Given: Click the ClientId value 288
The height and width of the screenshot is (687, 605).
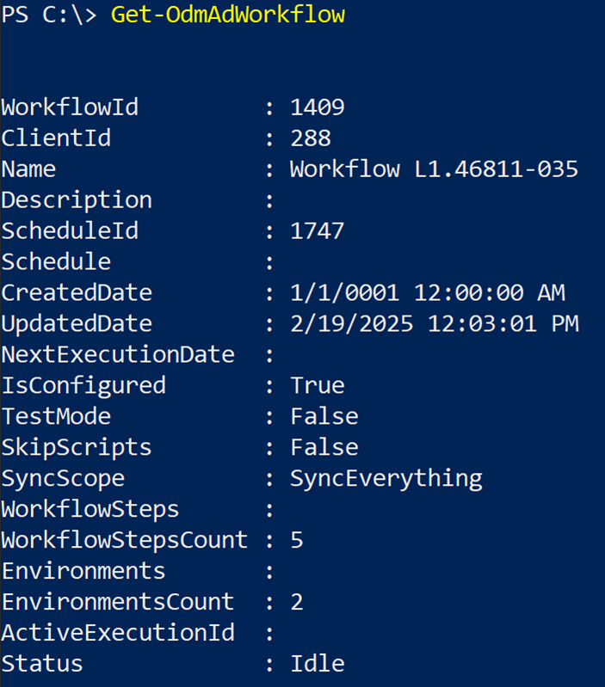Looking at the screenshot, I should pyautogui.click(x=311, y=138).
